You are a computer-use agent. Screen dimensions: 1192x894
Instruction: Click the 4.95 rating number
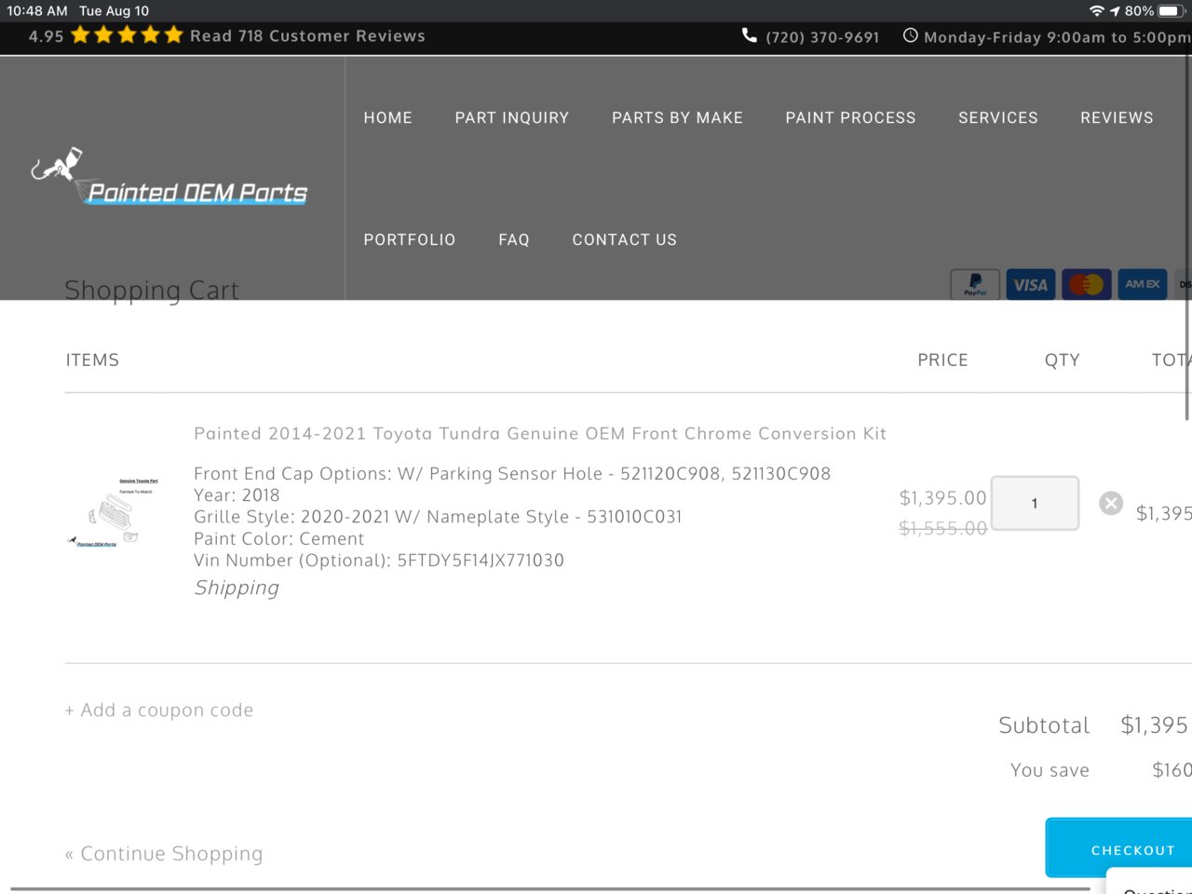pos(47,36)
